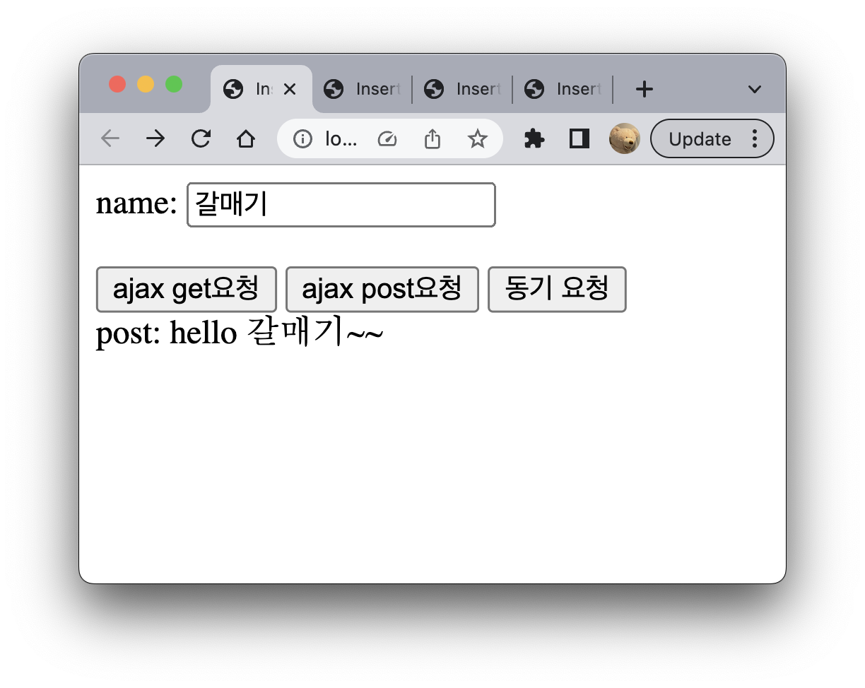Viewport: 865px width, 688px height.
Task: Click the 'post: hello 갈매기~~' result text
Action: pos(240,333)
